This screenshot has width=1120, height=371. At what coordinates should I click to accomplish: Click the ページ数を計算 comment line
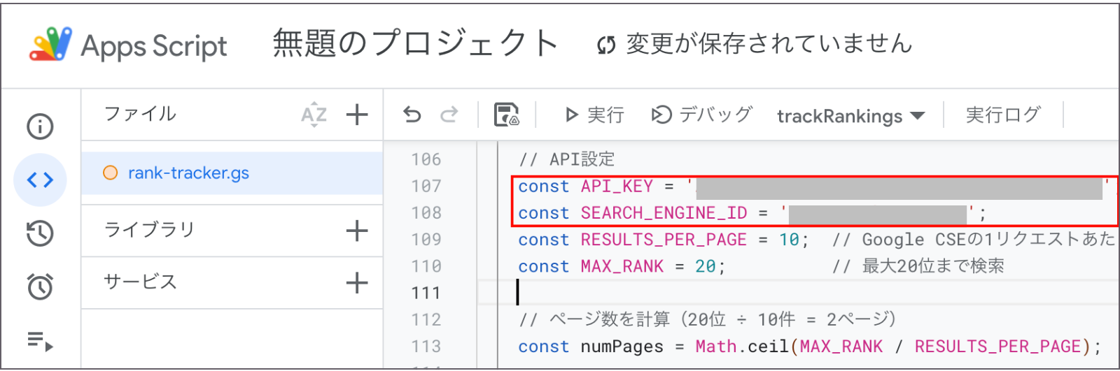click(708, 319)
